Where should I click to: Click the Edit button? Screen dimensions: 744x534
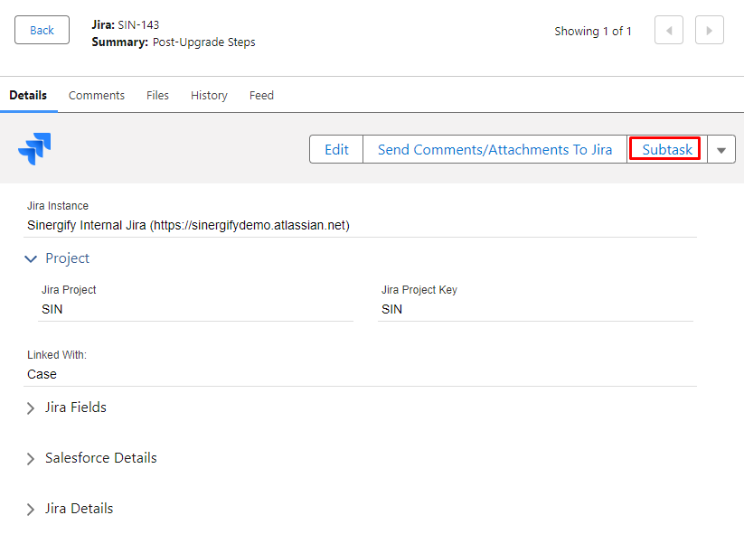pyautogui.click(x=336, y=149)
